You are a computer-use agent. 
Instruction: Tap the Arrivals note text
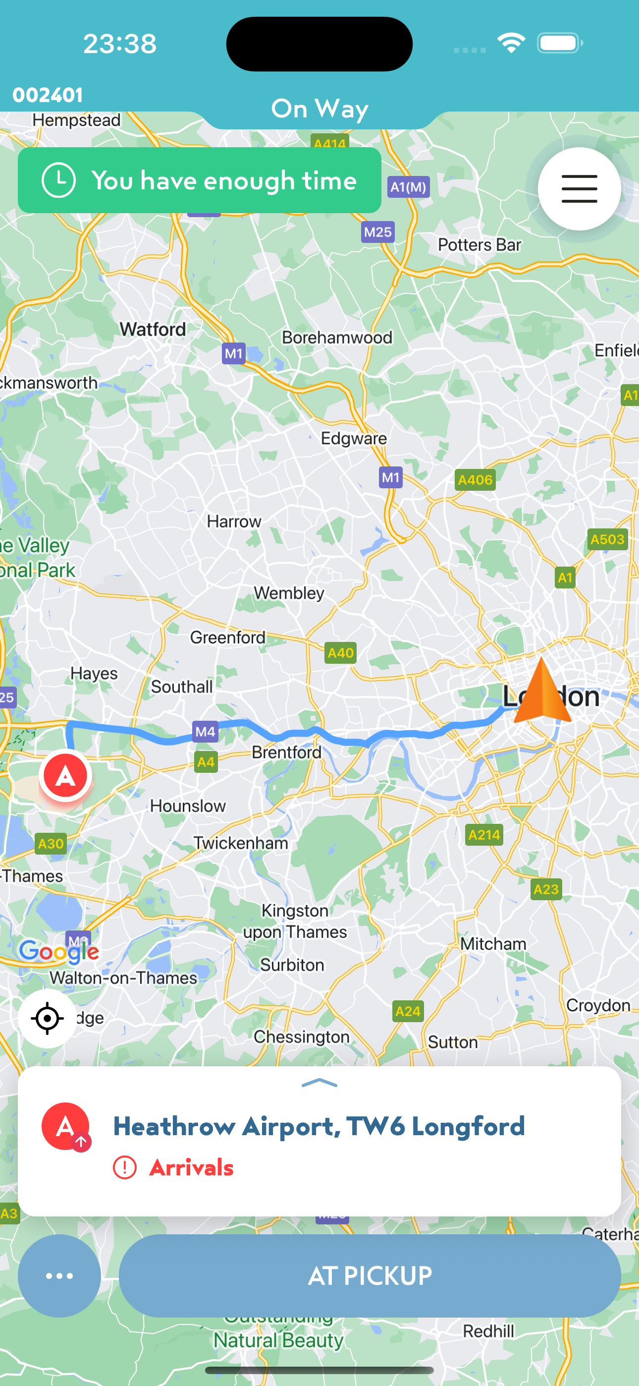(192, 1167)
